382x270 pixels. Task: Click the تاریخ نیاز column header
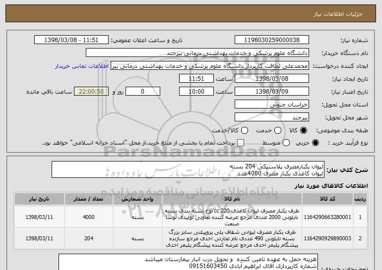(39, 199)
